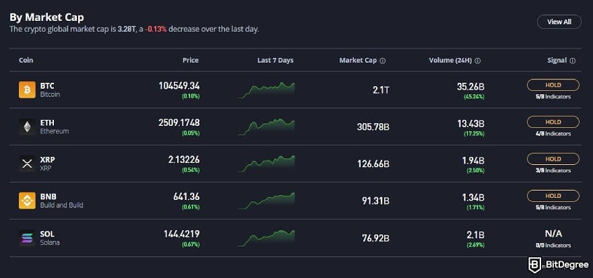This screenshot has height=278, width=593.
Task: Click the (0.67%) price change for SOL
Action: pyautogui.click(x=191, y=245)
